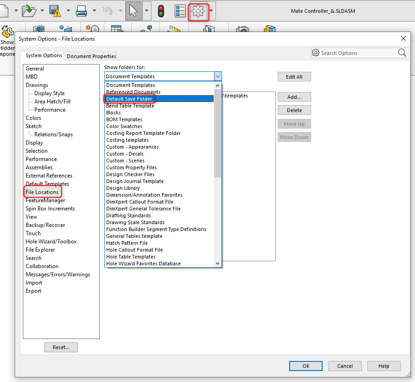415x382 pixels.
Task: Switch to the System Options tab
Action: [x=43, y=55]
